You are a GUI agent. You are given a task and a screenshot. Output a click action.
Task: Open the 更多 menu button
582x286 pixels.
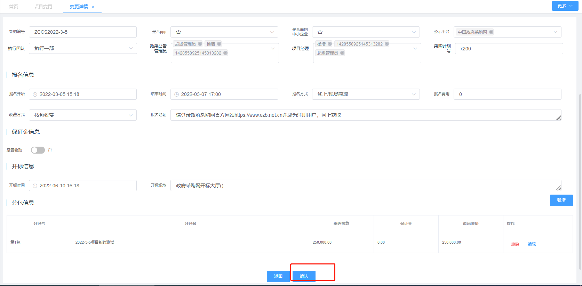coord(565,6)
